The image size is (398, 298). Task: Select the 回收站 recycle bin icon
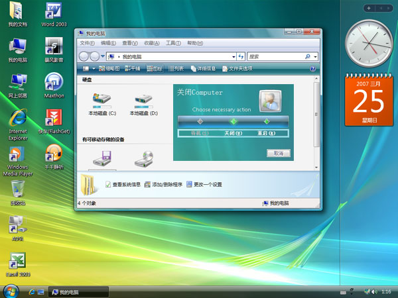[18, 193]
